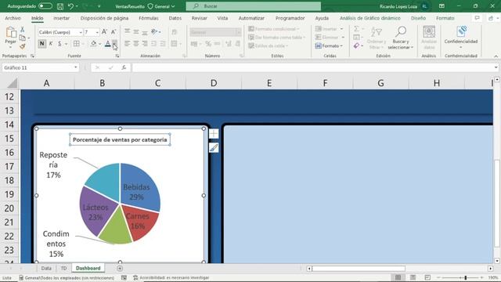The image size is (501, 282).
Task: Toggle italic (K) formatting
Action: click(51, 44)
